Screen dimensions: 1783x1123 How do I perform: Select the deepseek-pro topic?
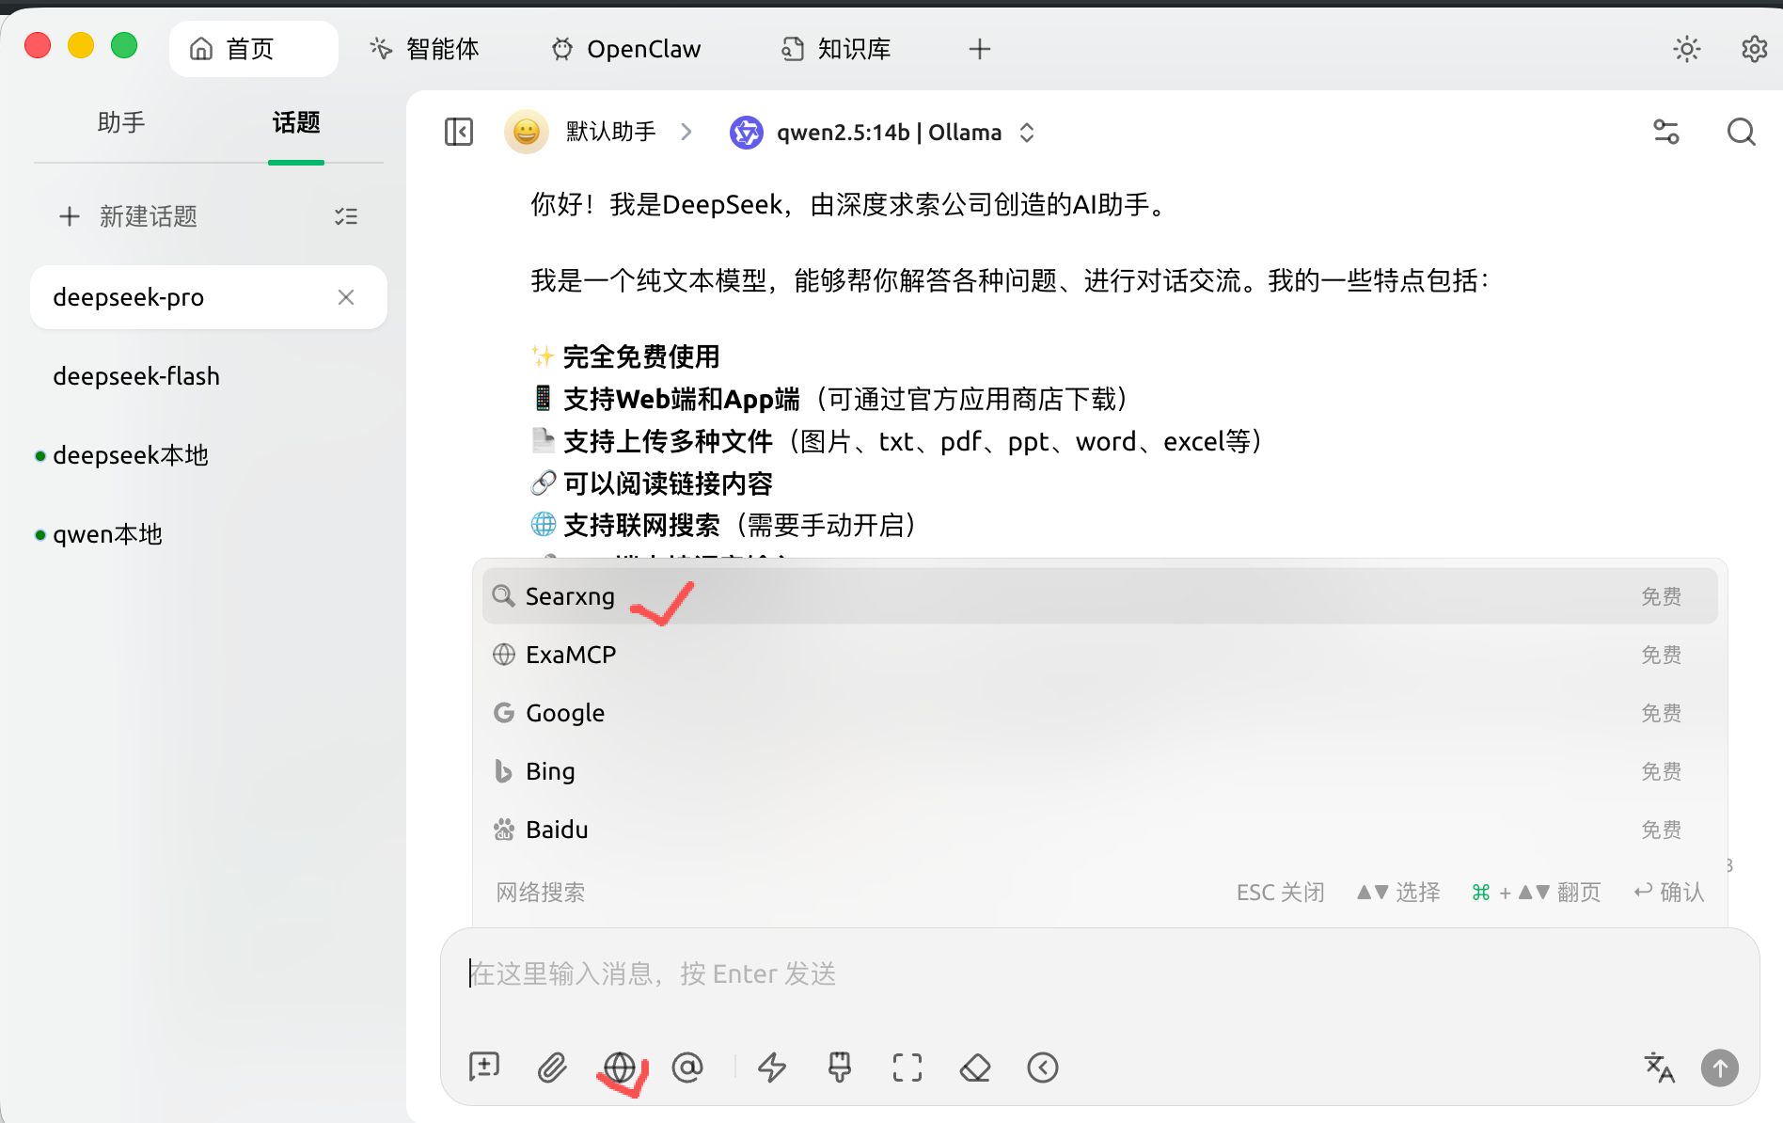click(209, 297)
